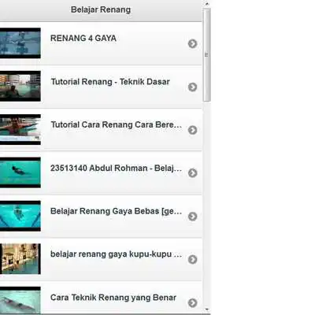
Task: Open arrow for Tutorial Cara Renang Cara Bere...
Action: 192,130
